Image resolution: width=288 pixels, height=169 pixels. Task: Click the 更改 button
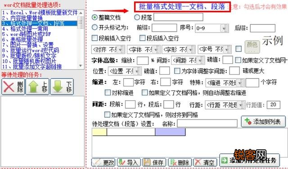(x=103, y=162)
